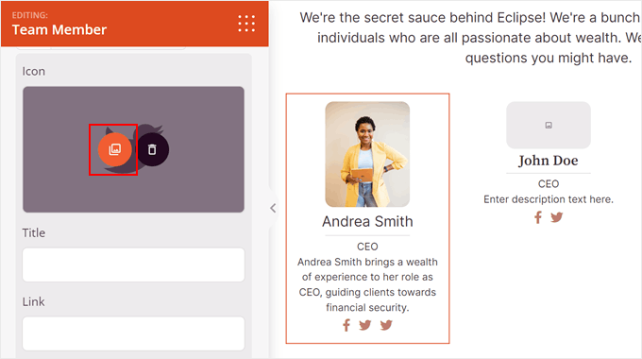The image size is (642, 359).
Task: Select CEO title under Andrea Smith
Action: pyautogui.click(x=367, y=247)
